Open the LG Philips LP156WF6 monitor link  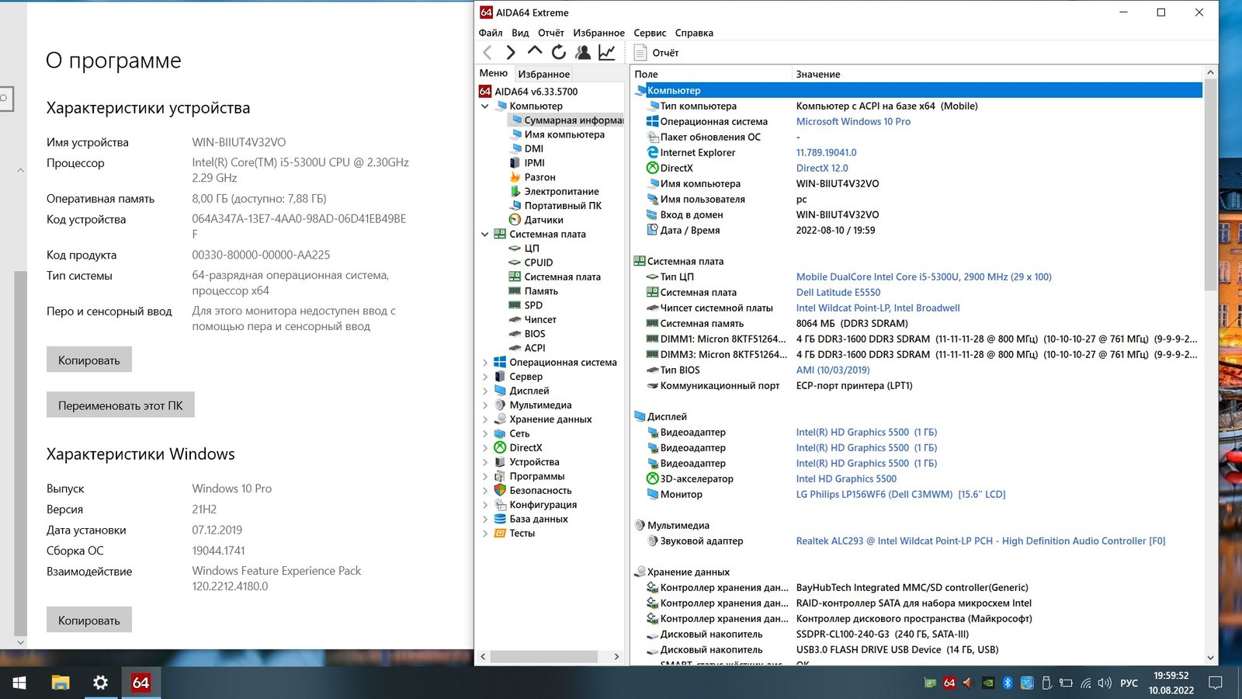click(900, 495)
